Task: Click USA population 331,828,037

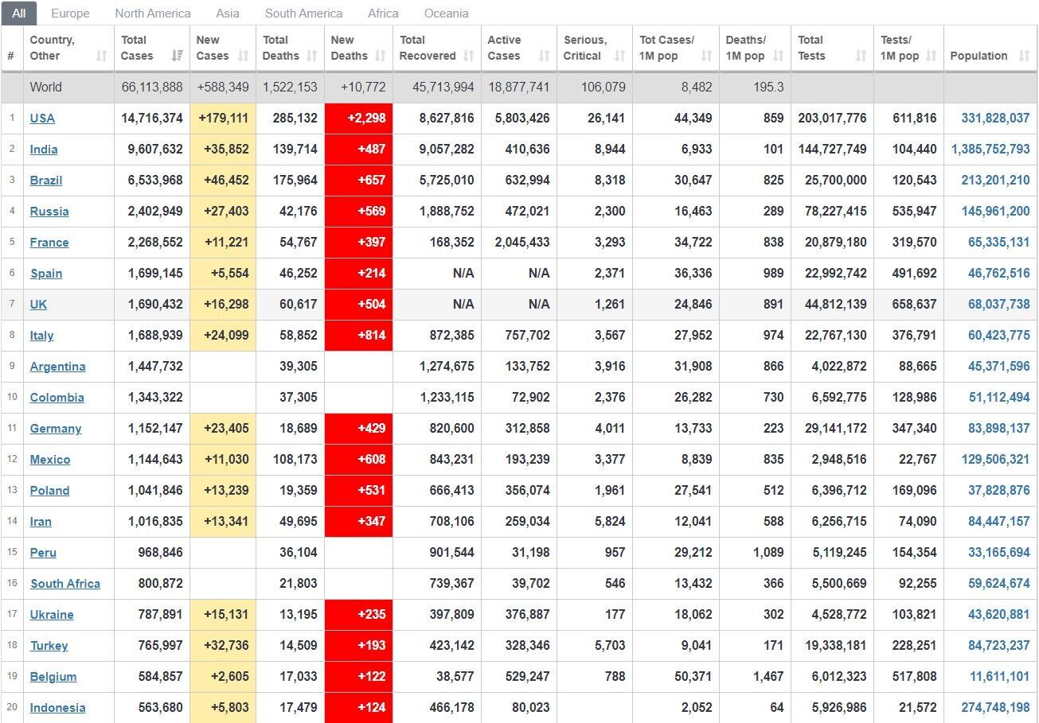Action: pos(995,118)
